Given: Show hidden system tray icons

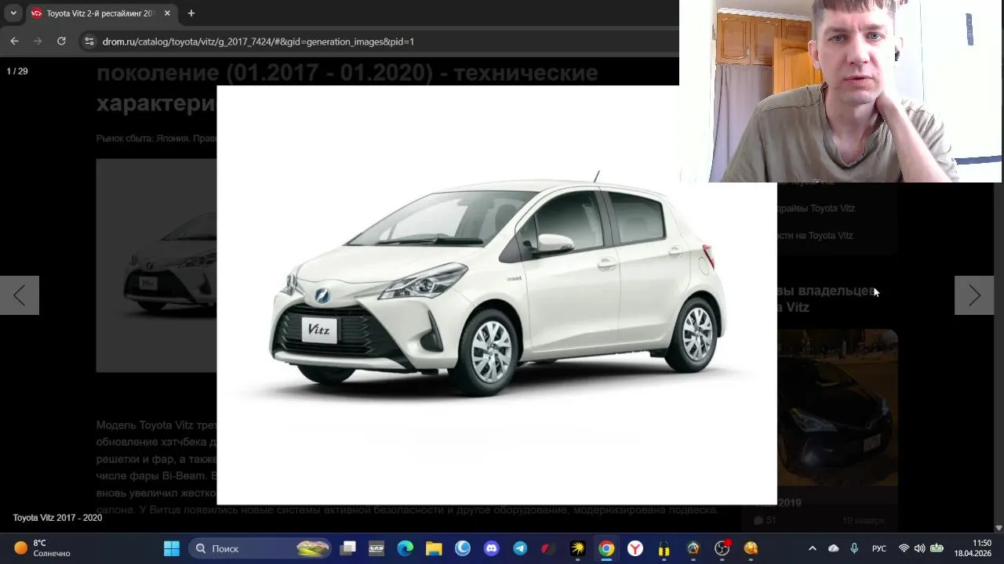Looking at the screenshot, I should point(812,548).
